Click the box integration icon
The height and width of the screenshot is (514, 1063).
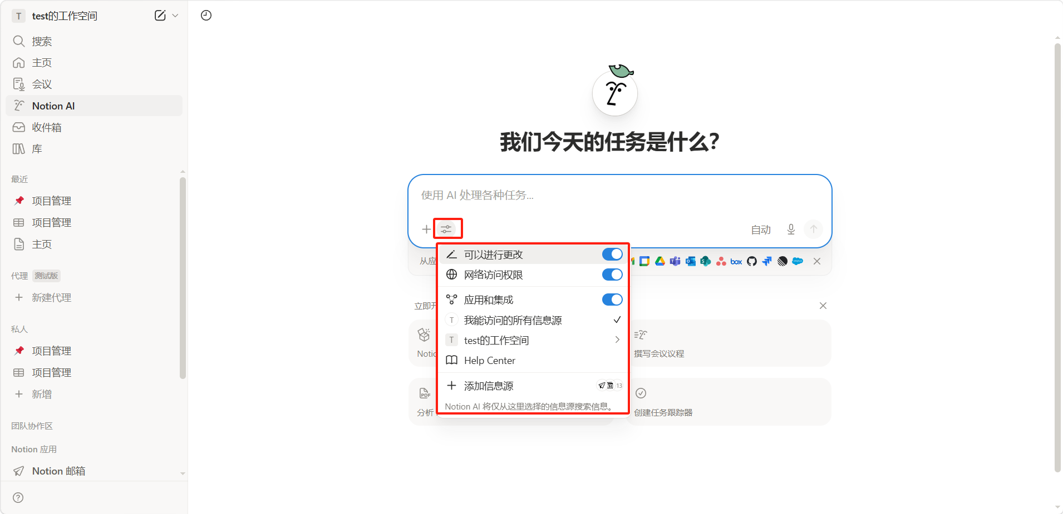(x=736, y=261)
